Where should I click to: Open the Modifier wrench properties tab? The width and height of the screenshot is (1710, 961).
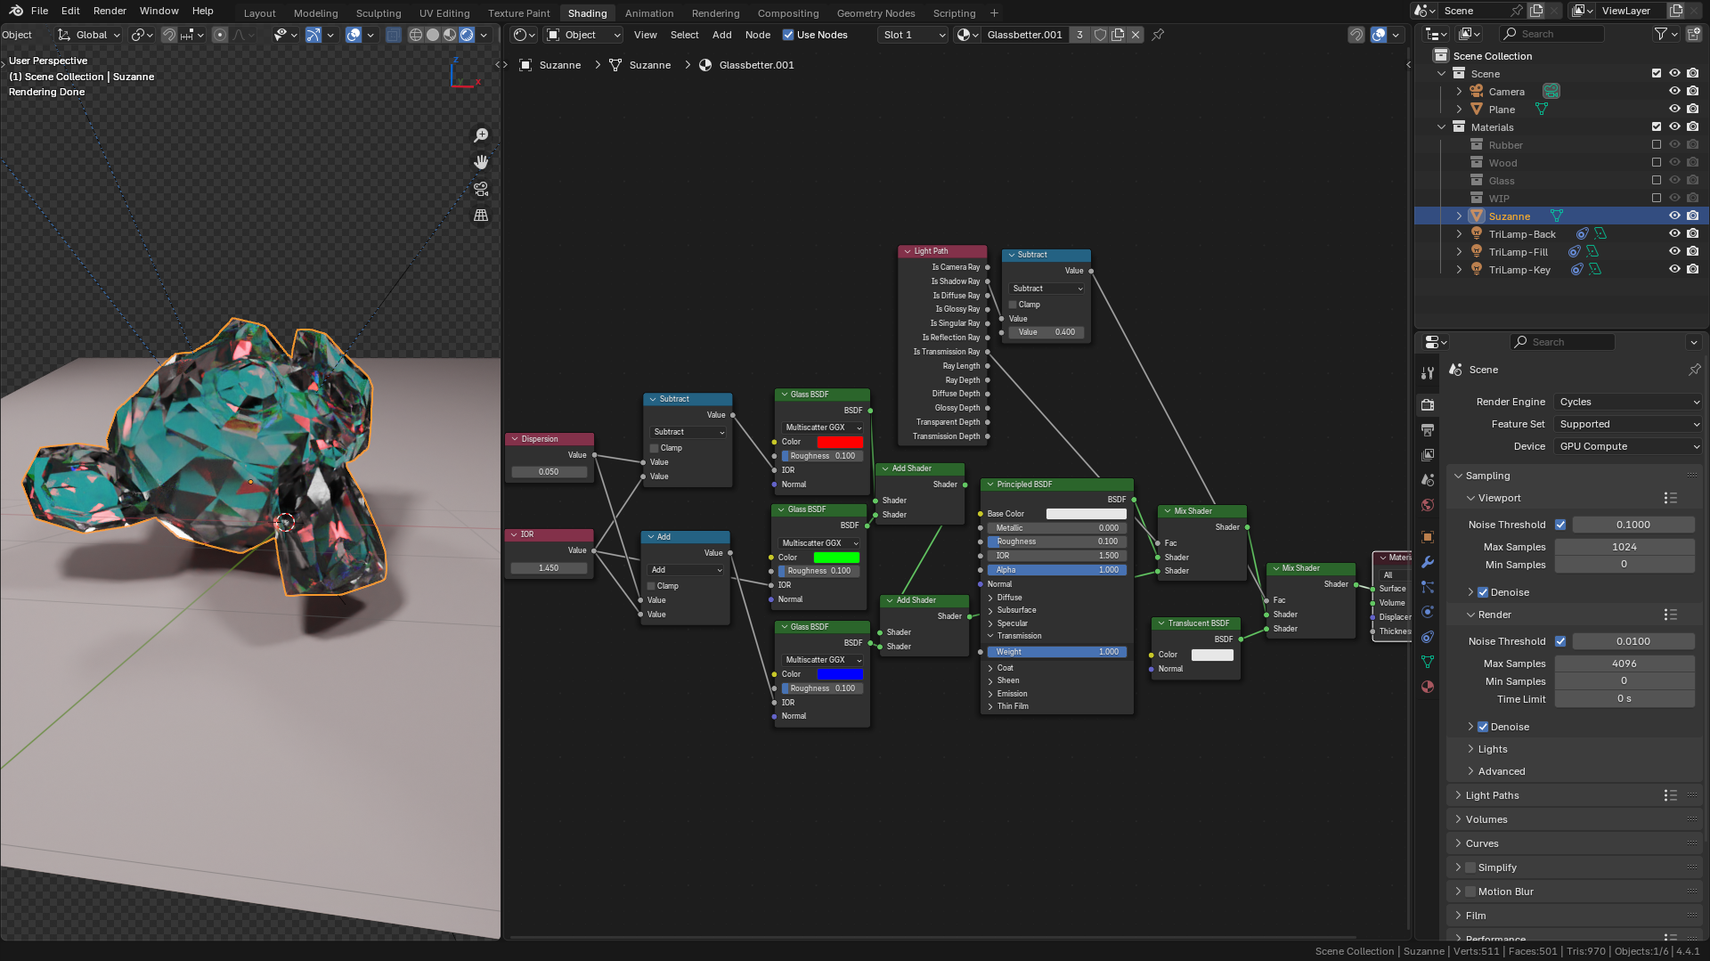coord(1428,562)
